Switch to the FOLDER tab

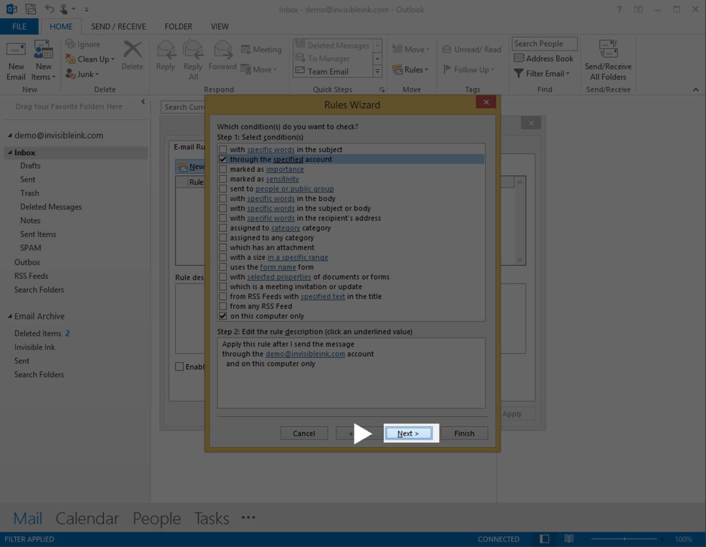click(x=178, y=26)
